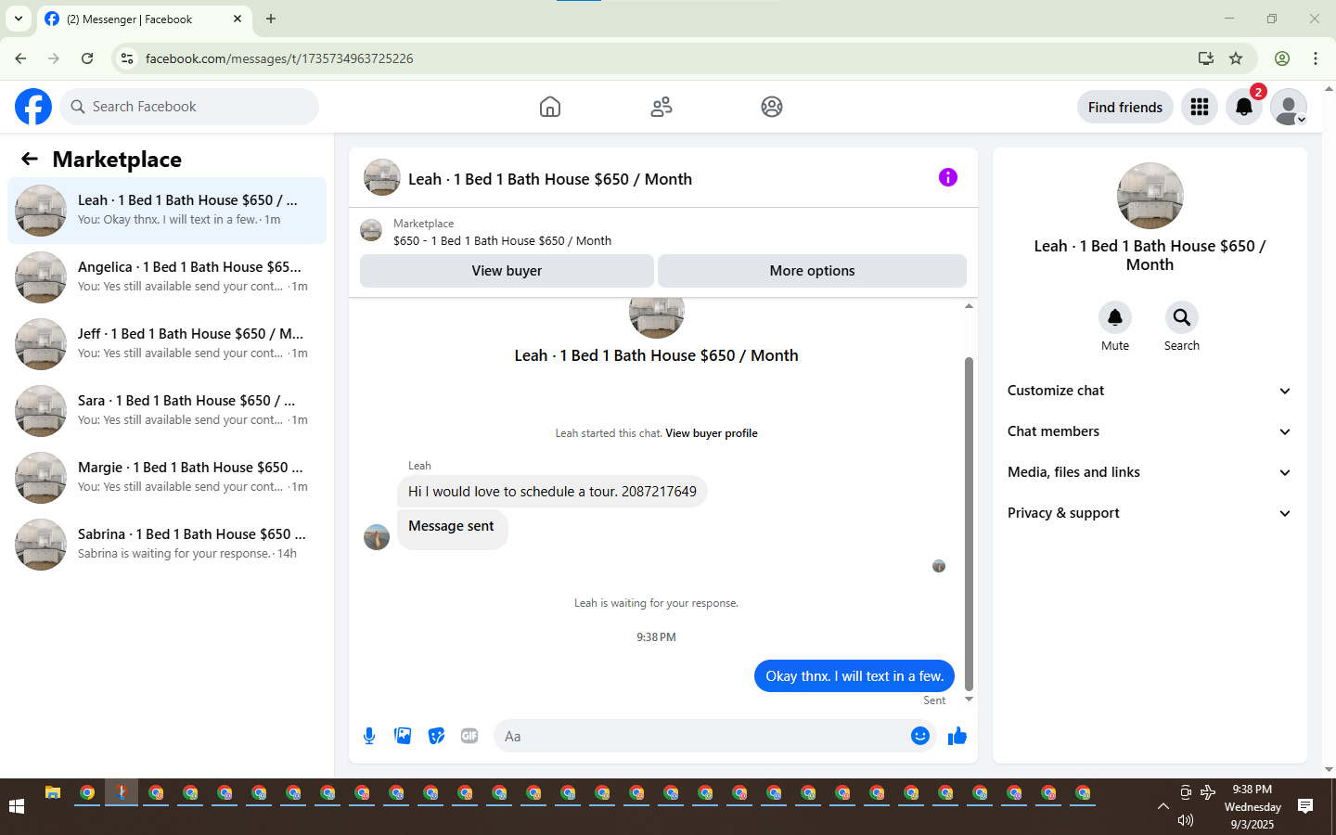This screenshot has width=1336, height=835.
Task: Open the Friends icon in the top bar
Action: click(662, 107)
